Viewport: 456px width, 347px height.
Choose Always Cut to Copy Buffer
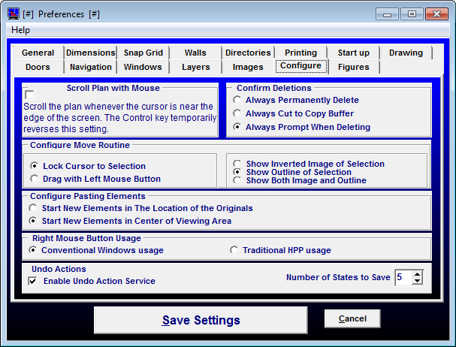point(294,113)
